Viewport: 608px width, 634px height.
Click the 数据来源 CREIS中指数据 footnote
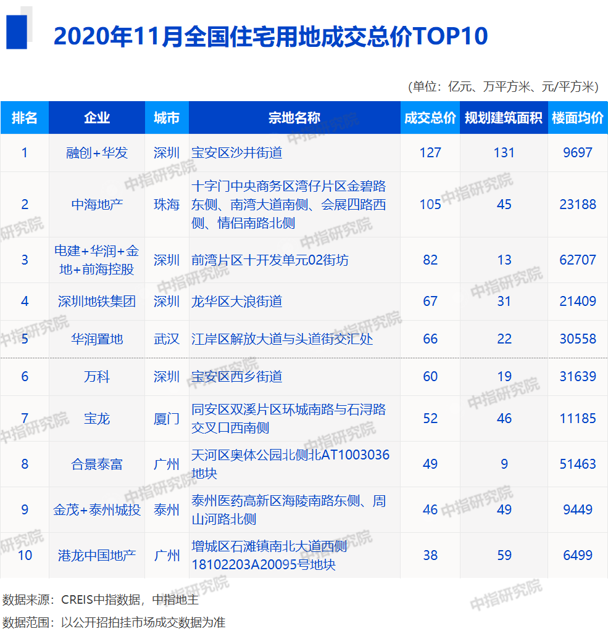coord(101,600)
